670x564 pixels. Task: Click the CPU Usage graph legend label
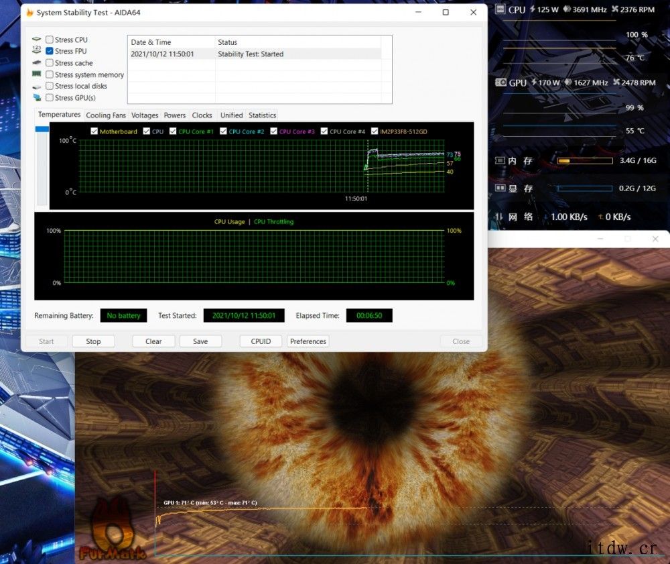229,221
